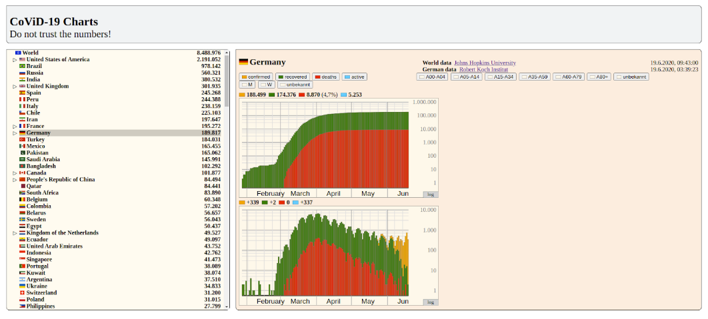Click the Peru flag icon
The width and height of the screenshot is (708, 319).
(x=22, y=100)
